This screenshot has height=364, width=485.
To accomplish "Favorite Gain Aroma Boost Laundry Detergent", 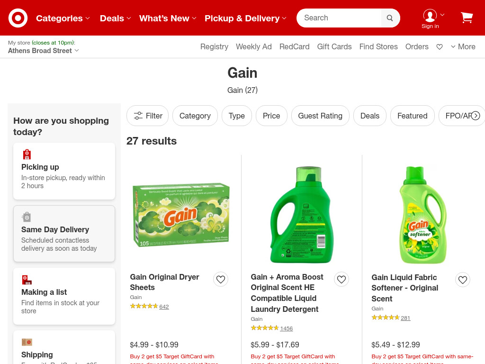I will [341, 279].
